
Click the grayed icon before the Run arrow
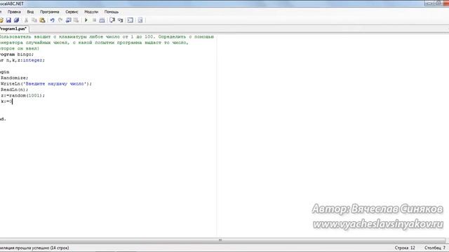point(76,20)
